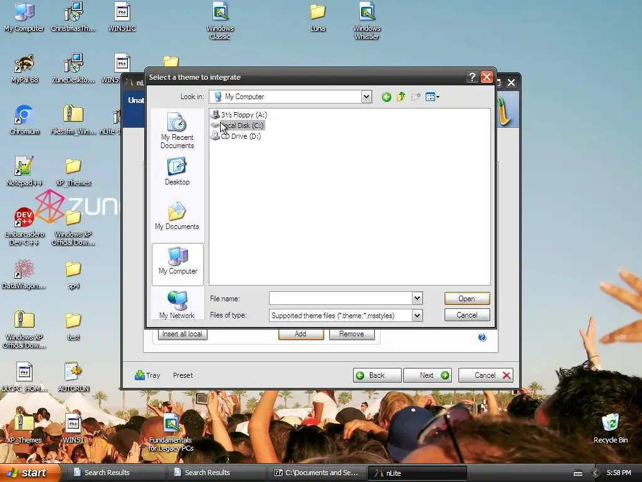The width and height of the screenshot is (642, 482).
Task: Click Add button in nLite window
Action: pos(300,334)
